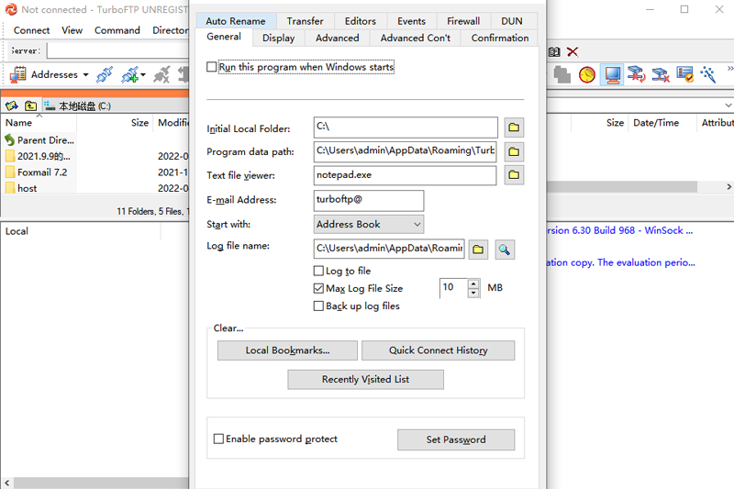Viewport: 734px width, 489px height.
Task: Click the local folder bookmarks icon
Action: [12, 106]
